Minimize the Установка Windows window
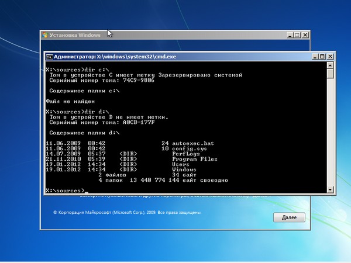 point(290,35)
